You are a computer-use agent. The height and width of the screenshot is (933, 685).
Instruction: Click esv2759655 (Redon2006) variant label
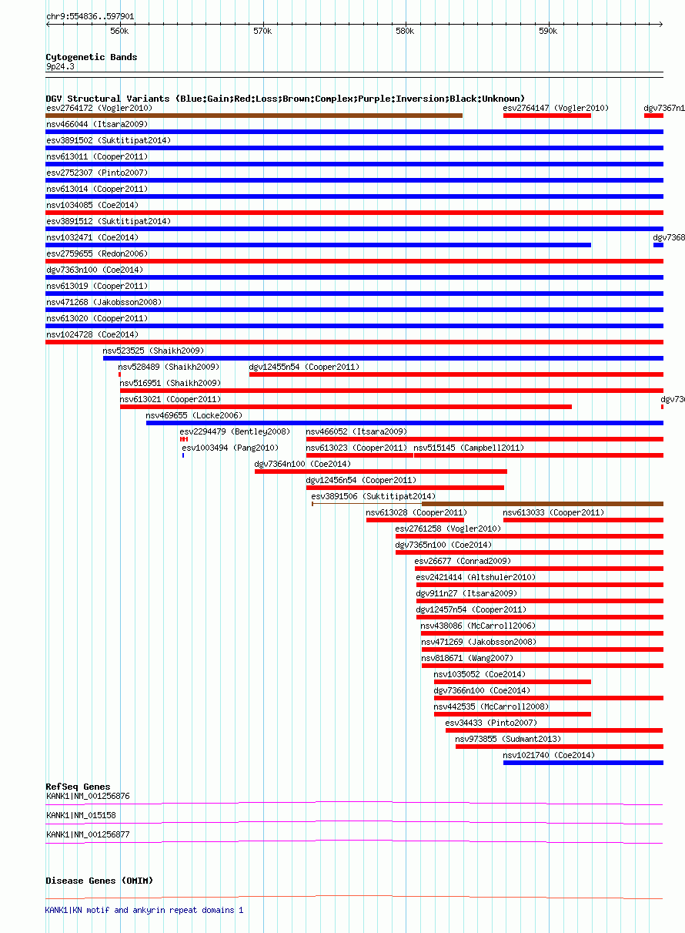click(97, 253)
